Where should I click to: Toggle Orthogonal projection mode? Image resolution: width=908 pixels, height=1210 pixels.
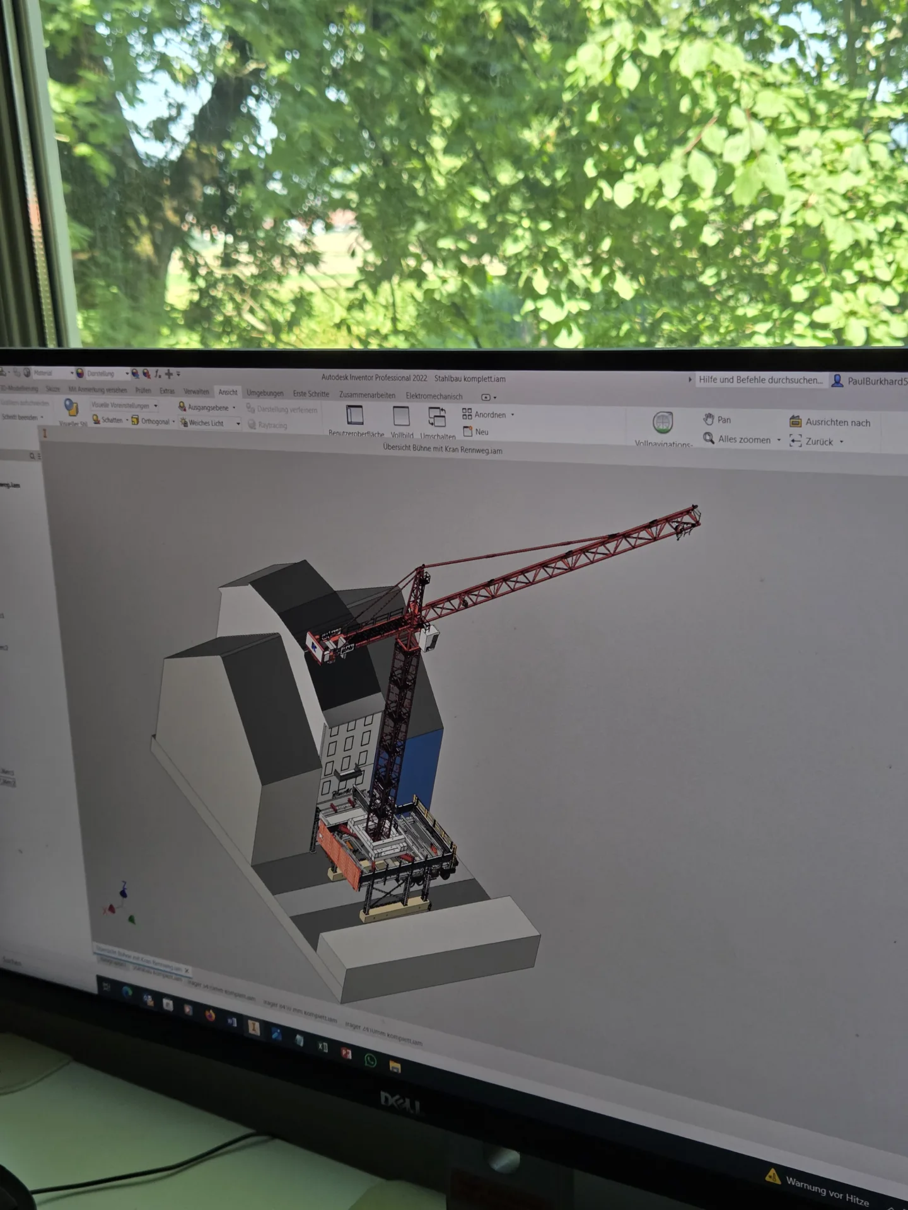coord(151,421)
